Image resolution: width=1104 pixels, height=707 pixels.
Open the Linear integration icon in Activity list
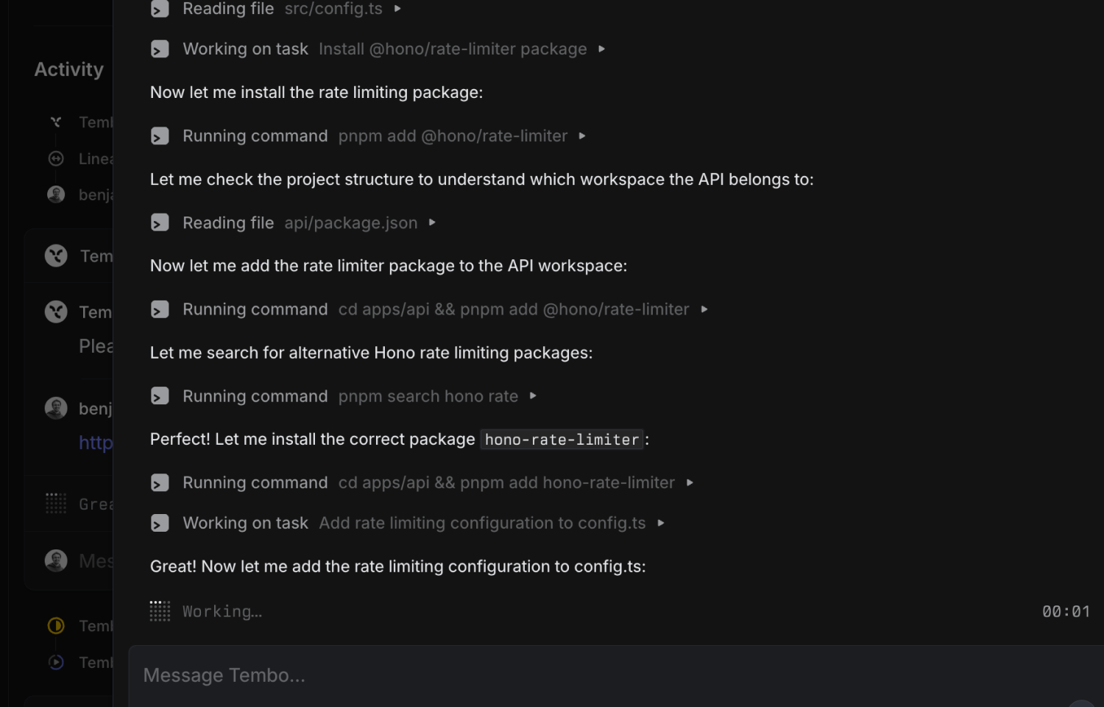point(56,158)
